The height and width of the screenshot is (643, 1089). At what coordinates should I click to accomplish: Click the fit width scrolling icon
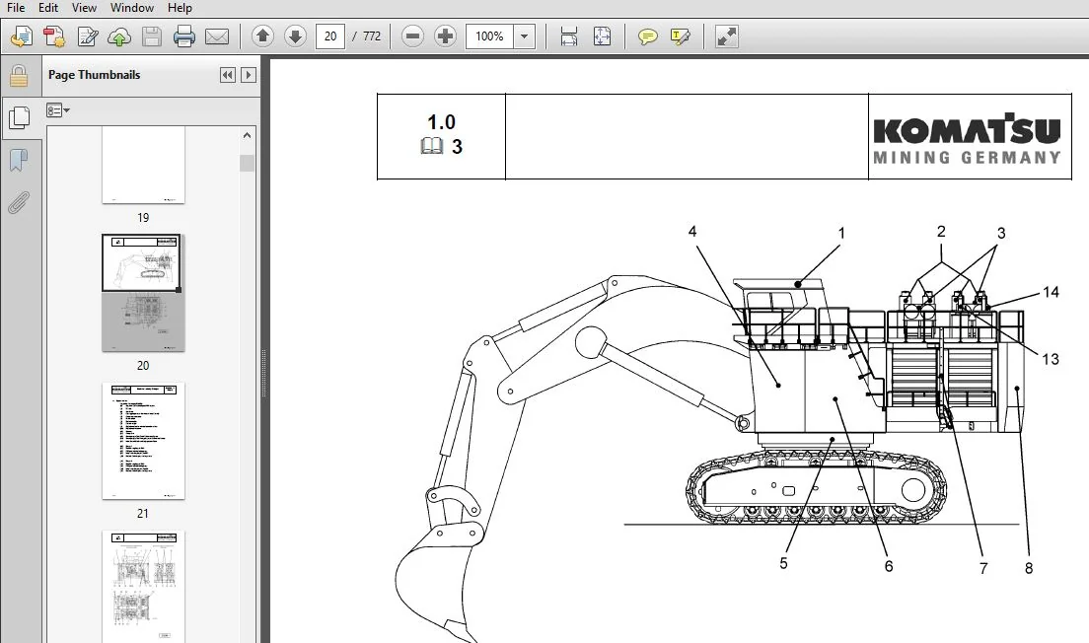(x=569, y=36)
